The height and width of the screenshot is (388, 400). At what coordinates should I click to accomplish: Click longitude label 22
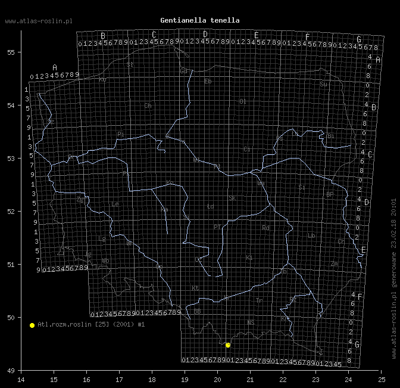pyautogui.click(x=283, y=380)
